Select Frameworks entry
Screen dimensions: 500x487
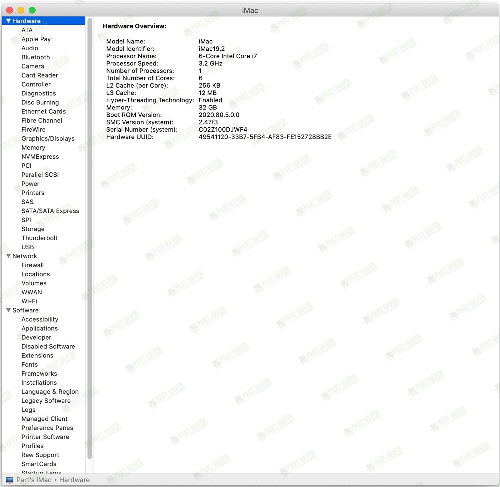click(39, 374)
